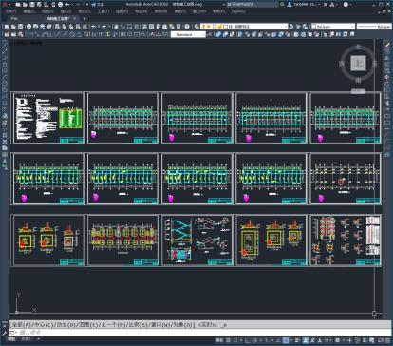
Task: Close the command line with the X icon
Action: [x=5, y=325]
